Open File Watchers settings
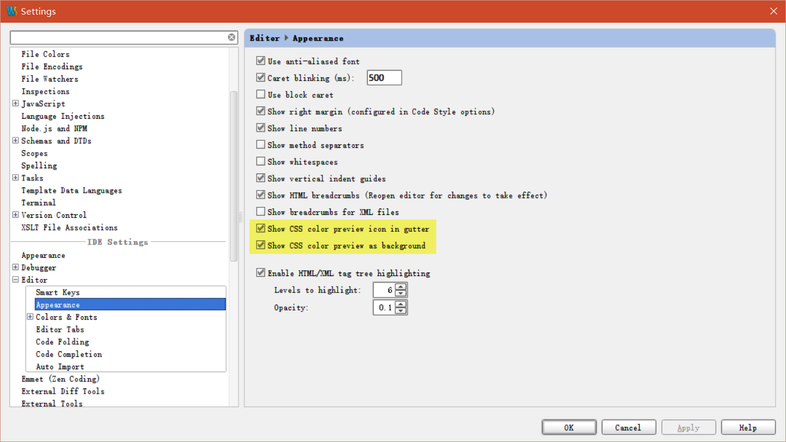The width and height of the screenshot is (786, 442). 50,79
